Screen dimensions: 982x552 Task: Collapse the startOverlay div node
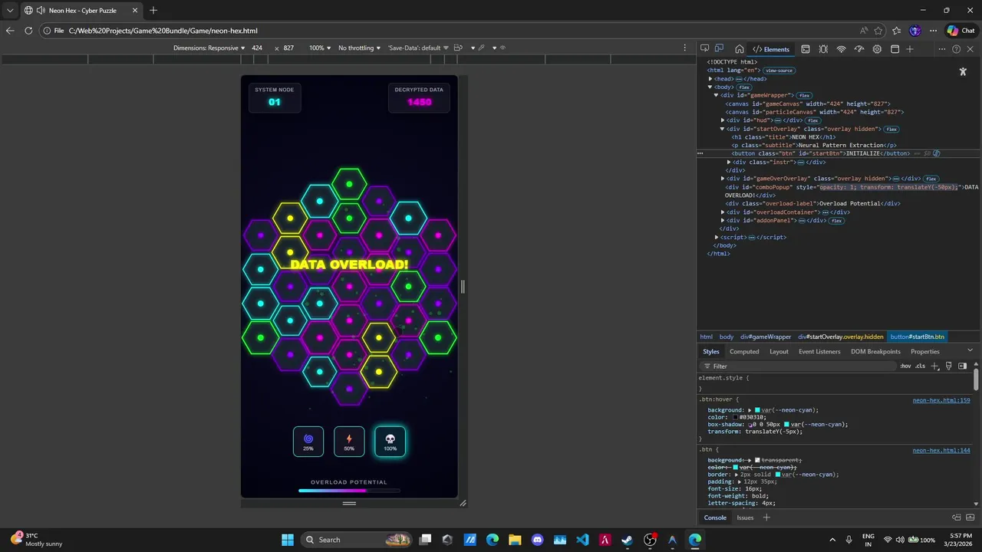click(x=723, y=129)
